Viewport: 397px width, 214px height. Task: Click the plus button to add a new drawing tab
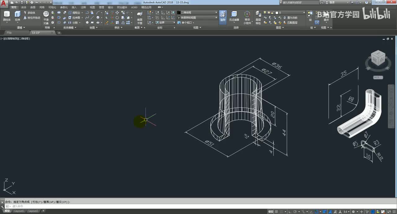tap(59, 33)
